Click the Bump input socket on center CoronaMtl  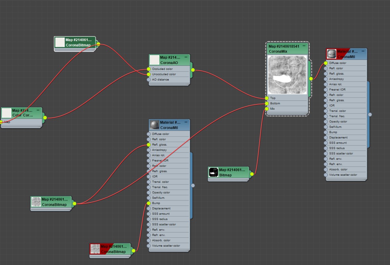(x=149, y=203)
